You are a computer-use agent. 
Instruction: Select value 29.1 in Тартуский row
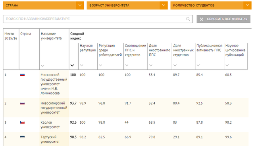tap(176, 137)
